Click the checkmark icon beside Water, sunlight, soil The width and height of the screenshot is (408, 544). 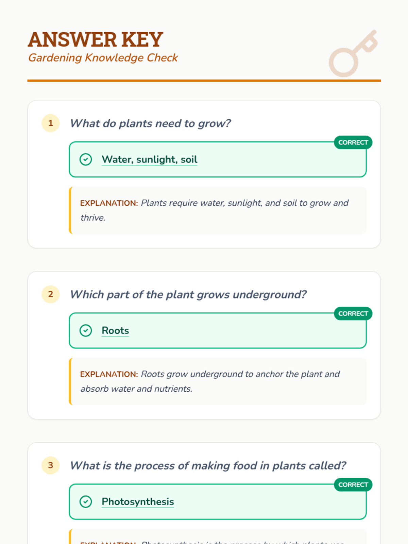point(86,159)
